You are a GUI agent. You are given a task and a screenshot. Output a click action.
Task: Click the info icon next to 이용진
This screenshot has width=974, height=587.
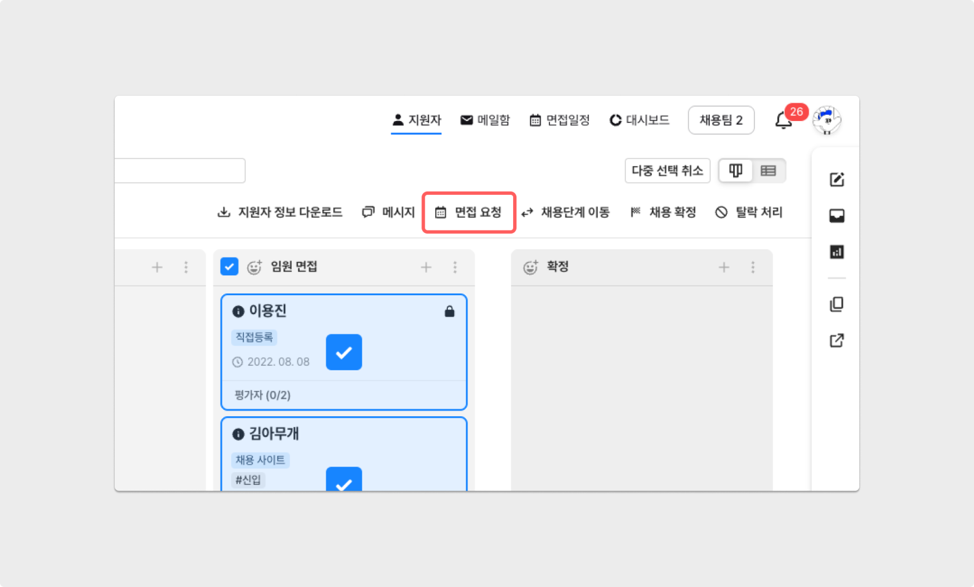238,311
